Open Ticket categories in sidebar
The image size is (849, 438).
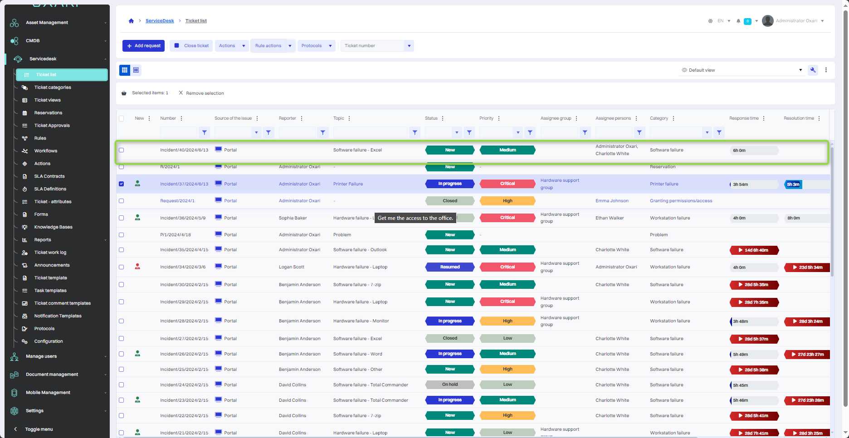(53, 88)
